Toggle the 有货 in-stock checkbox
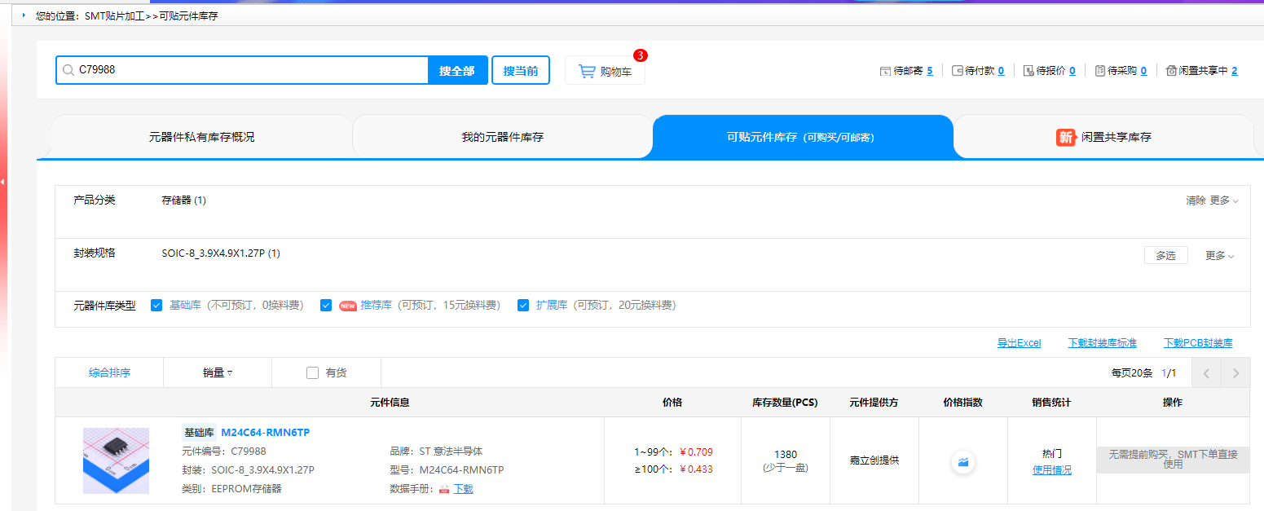This screenshot has width=1264, height=511. pyautogui.click(x=312, y=372)
